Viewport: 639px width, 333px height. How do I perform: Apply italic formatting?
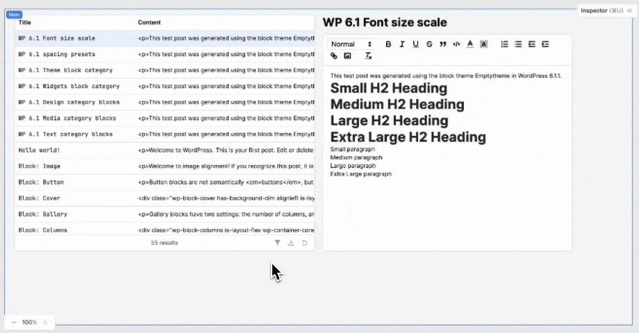[401, 44]
